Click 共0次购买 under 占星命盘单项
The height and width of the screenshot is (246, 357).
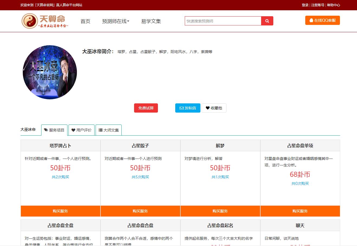tap(300, 183)
